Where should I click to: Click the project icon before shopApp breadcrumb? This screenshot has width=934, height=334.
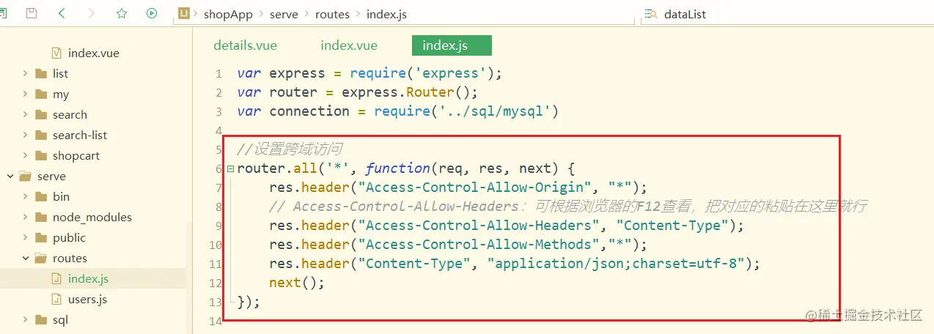click(185, 13)
